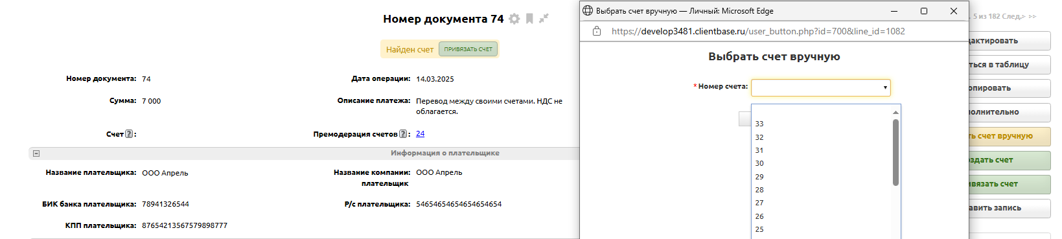Click the account list scrollbar thumb
Screen dimensions: 1062x239
click(895, 152)
